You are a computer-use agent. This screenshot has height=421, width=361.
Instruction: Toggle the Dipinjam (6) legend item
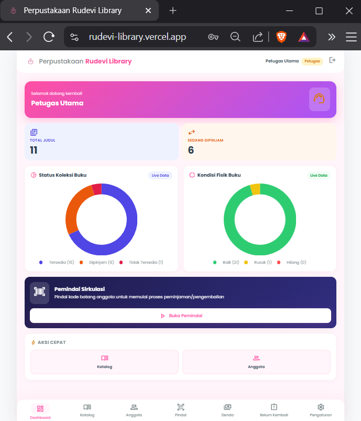pos(96,262)
